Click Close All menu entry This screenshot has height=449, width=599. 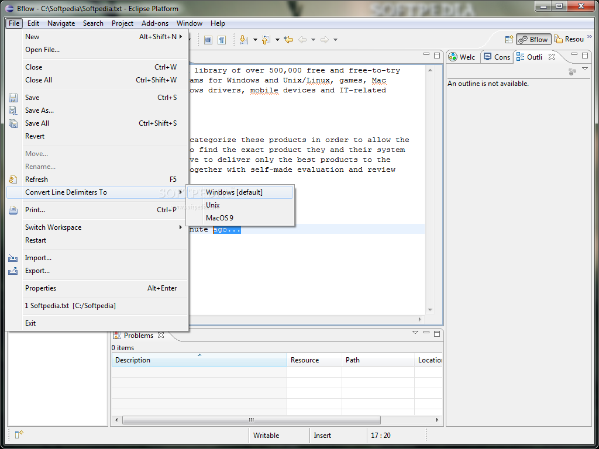(x=98, y=80)
